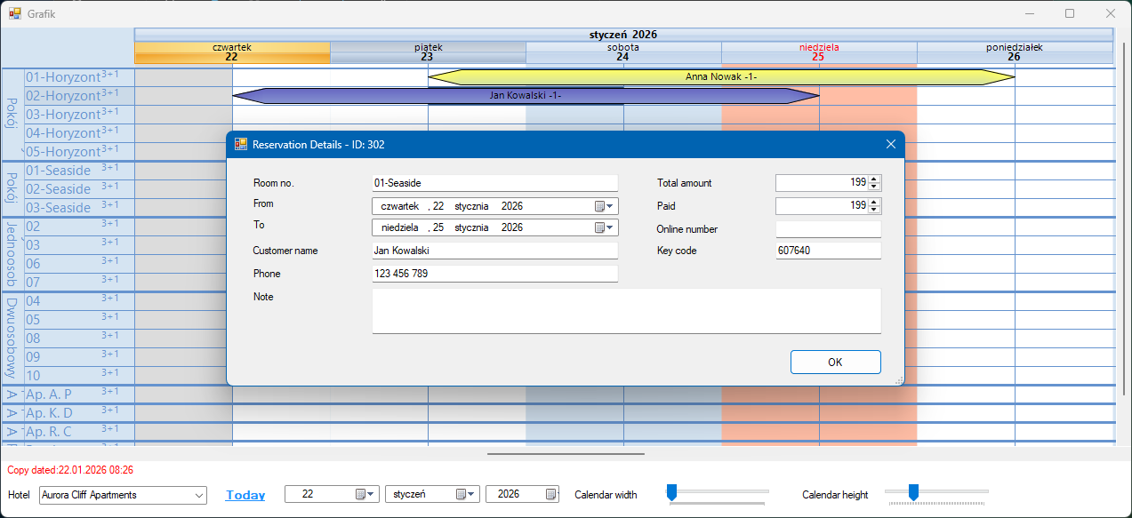
Task: Expand the Hotel dropdown list
Action: 197,495
